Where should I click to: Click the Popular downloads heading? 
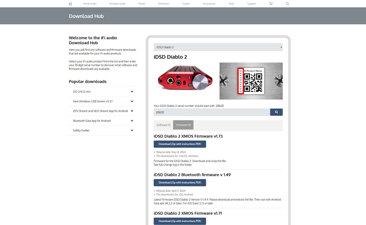pyautogui.click(x=87, y=82)
